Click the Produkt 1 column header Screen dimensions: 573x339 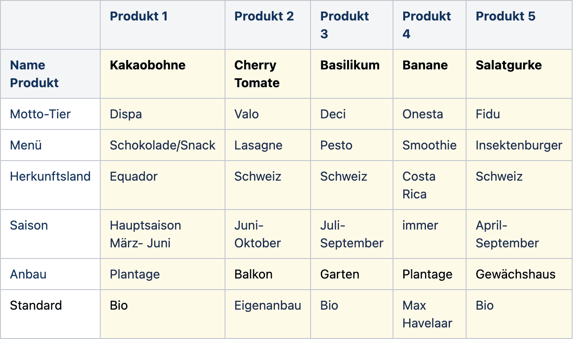pos(163,25)
